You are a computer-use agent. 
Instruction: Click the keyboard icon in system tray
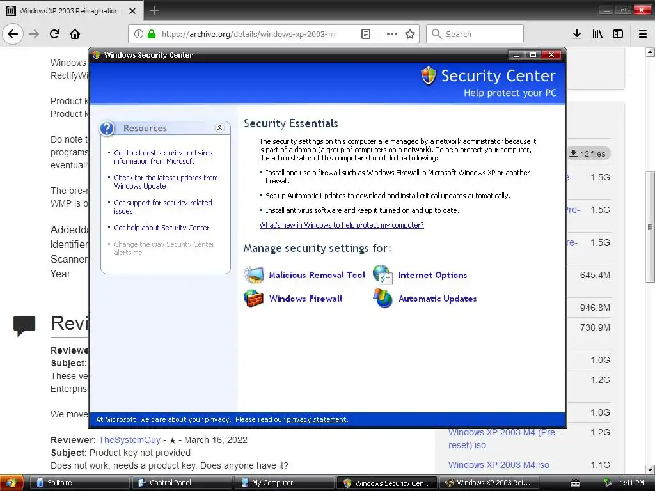point(575,483)
